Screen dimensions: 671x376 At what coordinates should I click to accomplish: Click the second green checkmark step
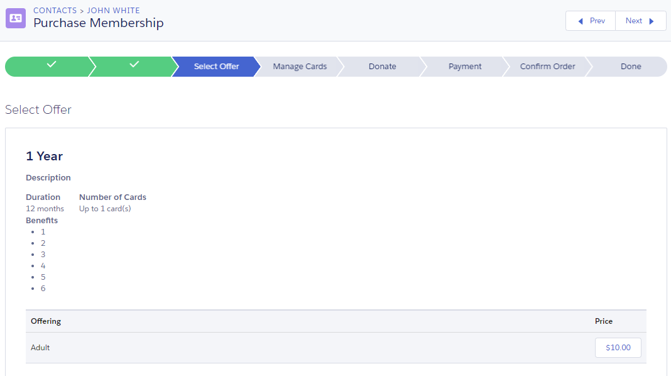(134, 65)
